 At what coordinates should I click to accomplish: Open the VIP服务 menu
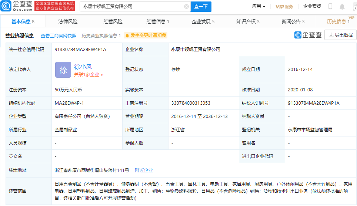pos(284,7)
